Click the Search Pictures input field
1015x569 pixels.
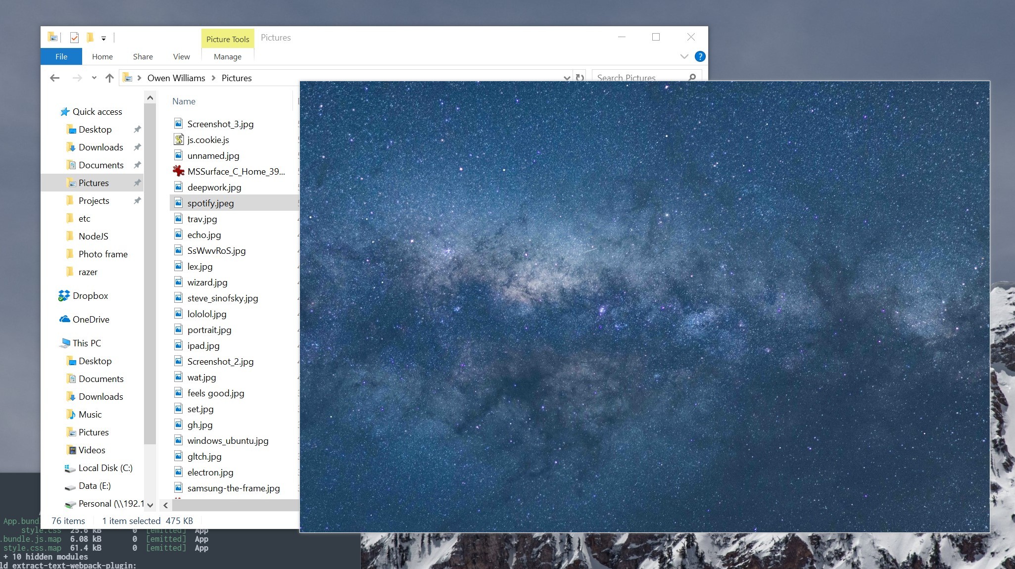[638, 78]
